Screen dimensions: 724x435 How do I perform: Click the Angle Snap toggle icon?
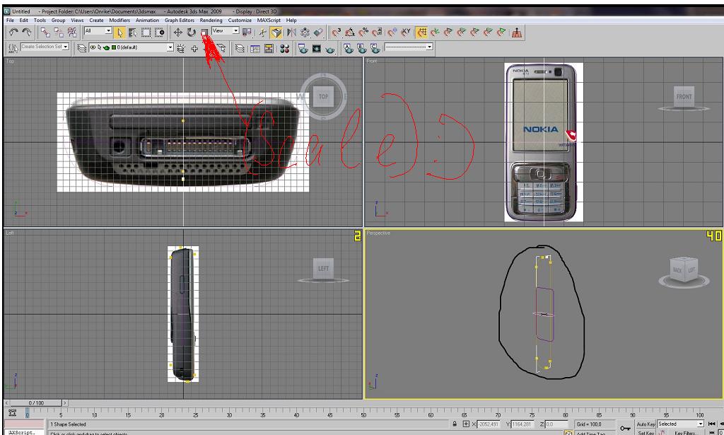350,33
